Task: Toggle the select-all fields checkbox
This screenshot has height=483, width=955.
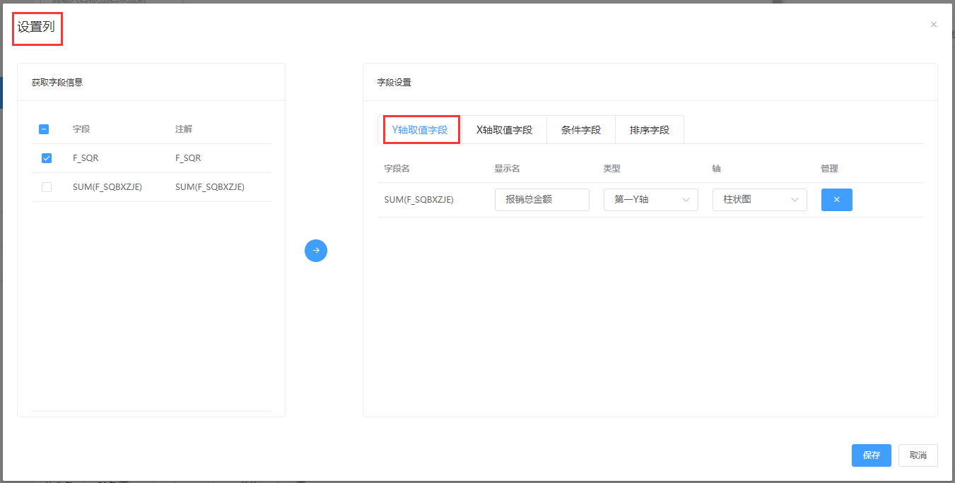Action: coord(44,129)
